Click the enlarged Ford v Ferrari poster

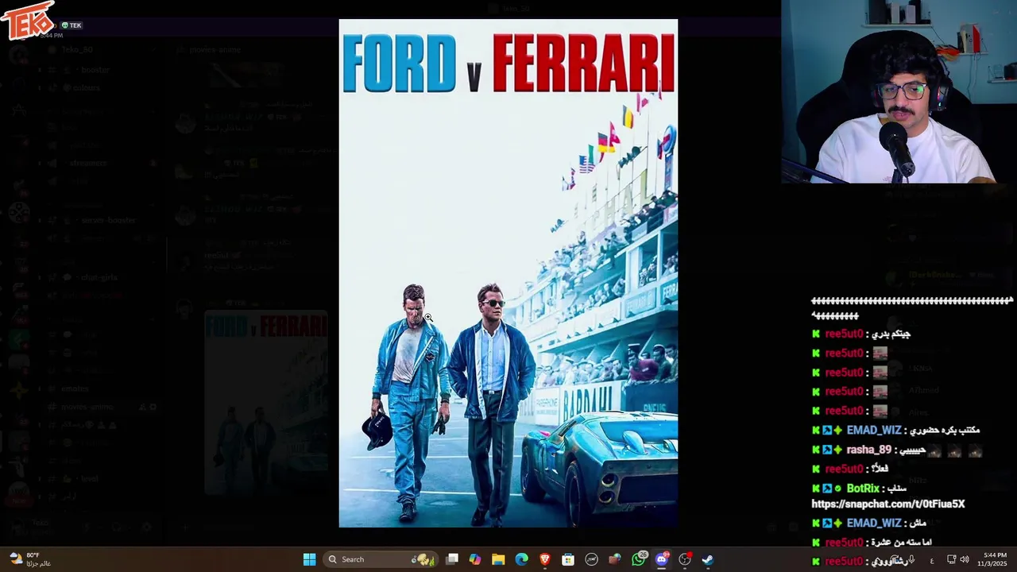point(508,273)
